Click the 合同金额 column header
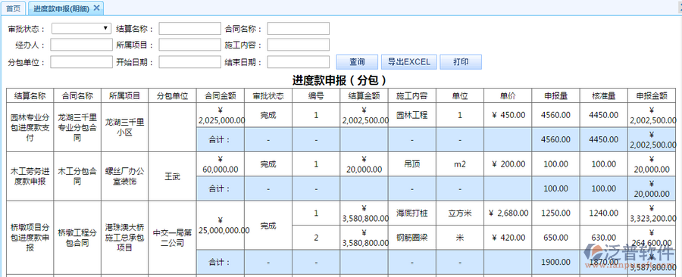682x277 pixels. (221, 95)
